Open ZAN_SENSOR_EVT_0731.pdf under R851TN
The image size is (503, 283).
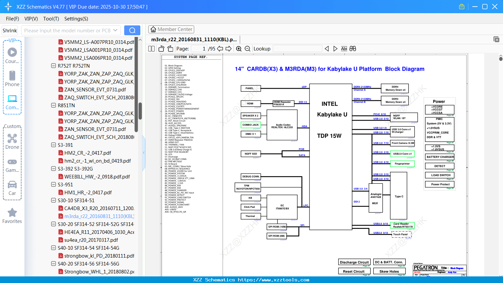pyautogui.click(x=95, y=129)
